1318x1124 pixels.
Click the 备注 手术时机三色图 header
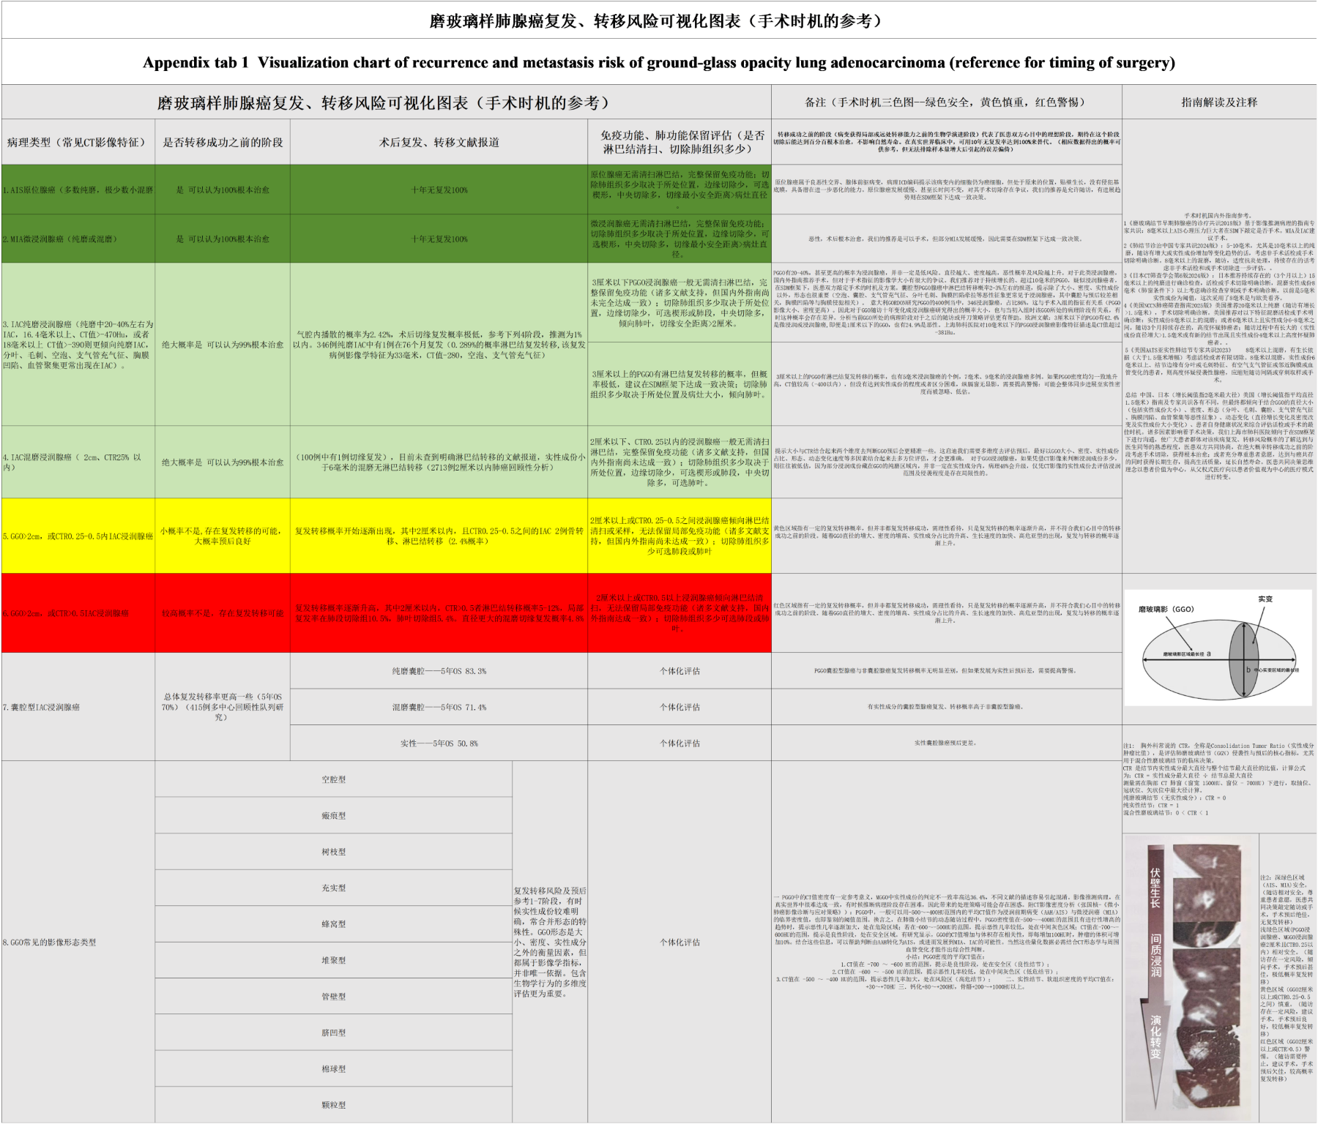[945, 102]
